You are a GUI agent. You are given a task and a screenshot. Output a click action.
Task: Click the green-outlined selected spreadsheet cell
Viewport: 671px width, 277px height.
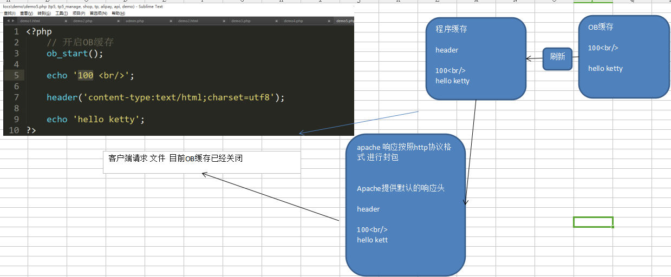click(x=593, y=222)
